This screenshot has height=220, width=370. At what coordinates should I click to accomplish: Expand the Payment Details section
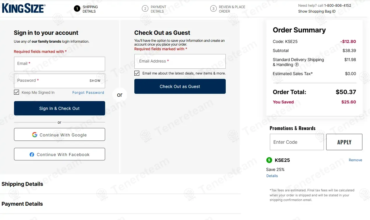coord(22,204)
